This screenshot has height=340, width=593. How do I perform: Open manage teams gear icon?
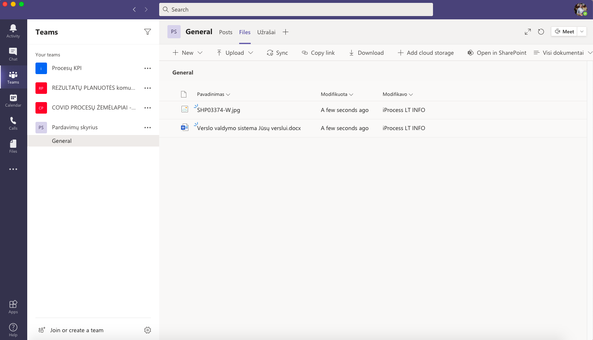click(148, 330)
